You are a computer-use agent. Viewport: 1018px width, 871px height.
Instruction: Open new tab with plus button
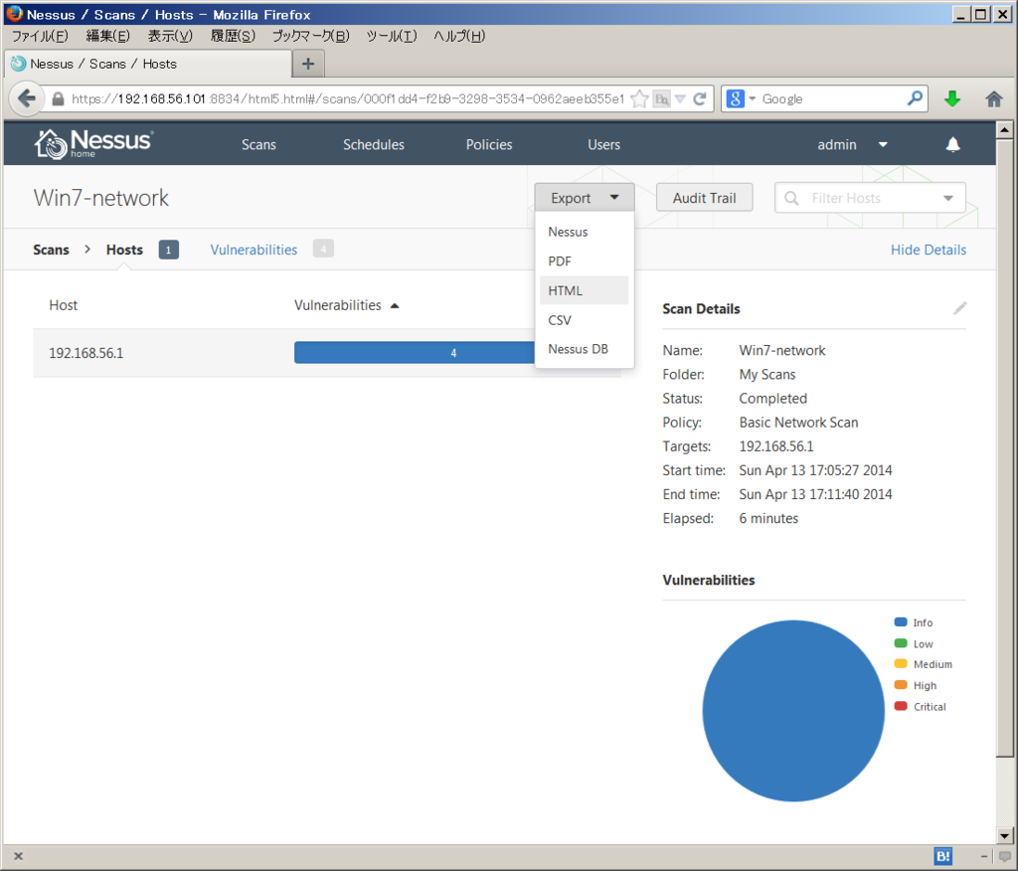click(x=308, y=64)
